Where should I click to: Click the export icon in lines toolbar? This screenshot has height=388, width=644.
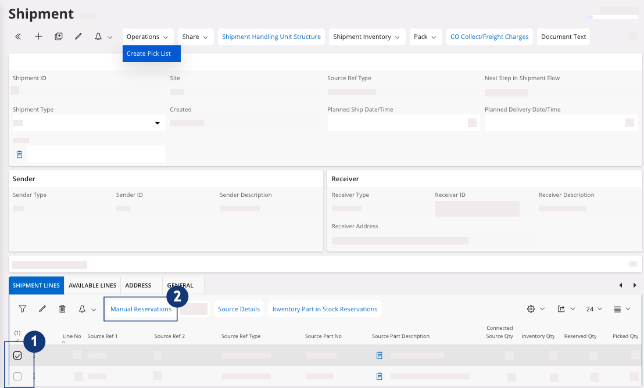[x=561, y=309]
